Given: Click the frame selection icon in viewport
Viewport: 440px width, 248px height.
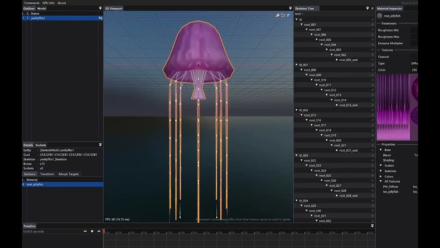Looking at the screenshot, I should [283, 16].
